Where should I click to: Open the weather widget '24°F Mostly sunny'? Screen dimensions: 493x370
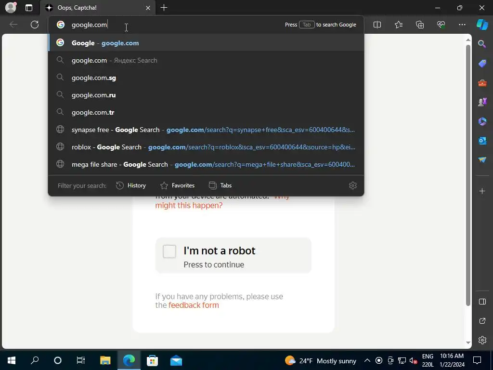click(x=320, y=360)
